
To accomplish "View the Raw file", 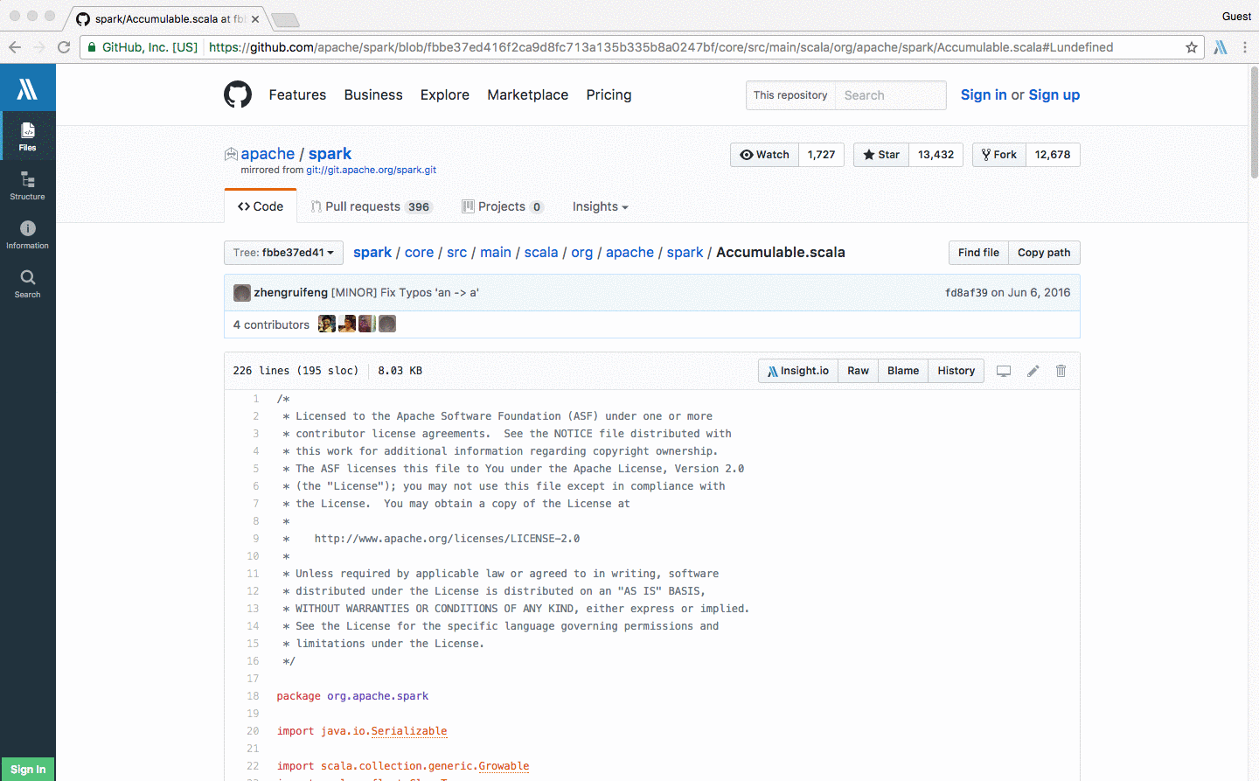I will pos(859,371).
